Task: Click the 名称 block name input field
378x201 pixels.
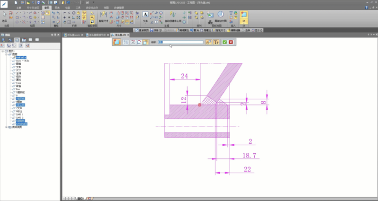Action: pyautogui.click(x=180, y=42)
